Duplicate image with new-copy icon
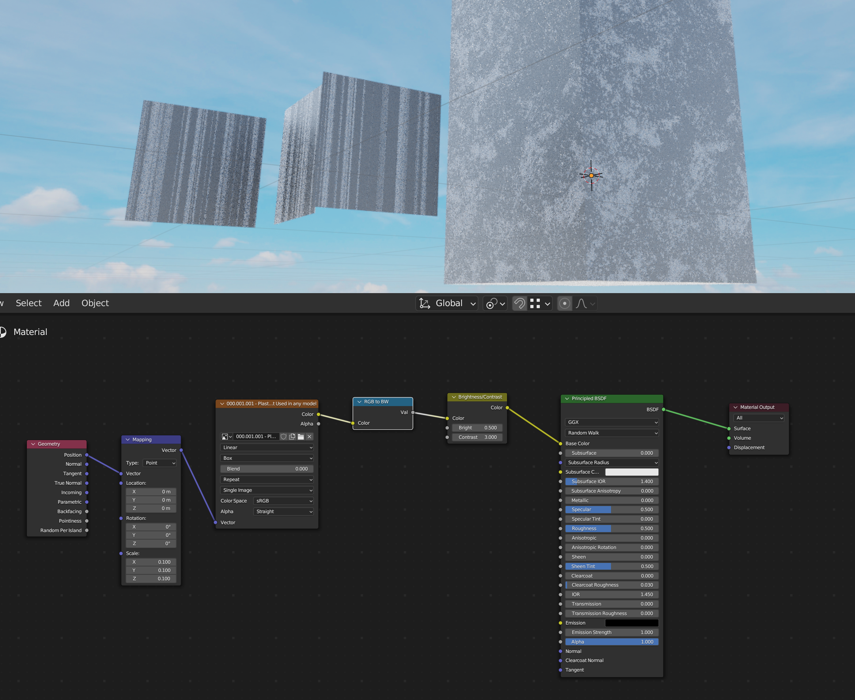This screenshot has height=700, width=855. pyautogui.click(x=292, y=436)
